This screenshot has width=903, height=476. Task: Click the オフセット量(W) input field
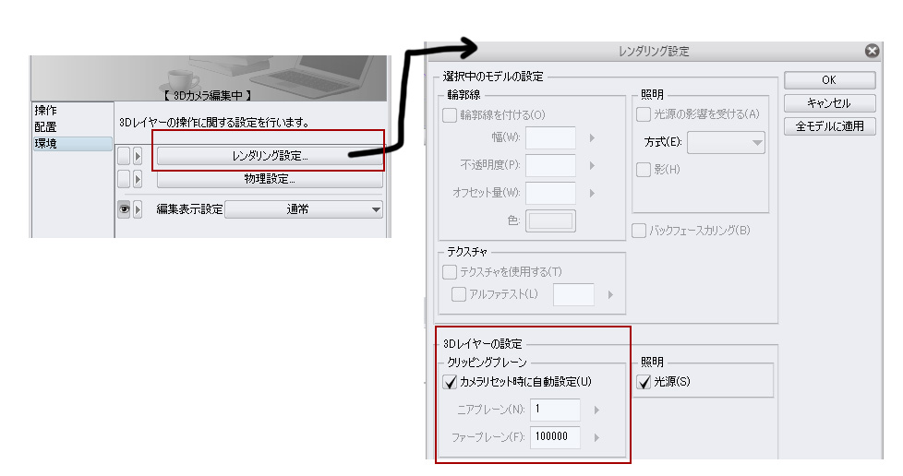tap(550, 193)
